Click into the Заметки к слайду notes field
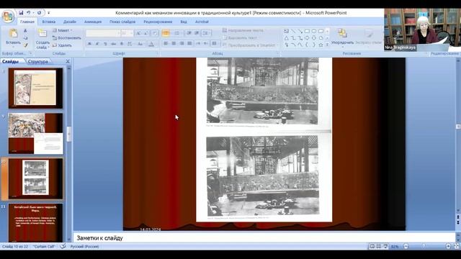The image size is (461, 259). [264, 238]
